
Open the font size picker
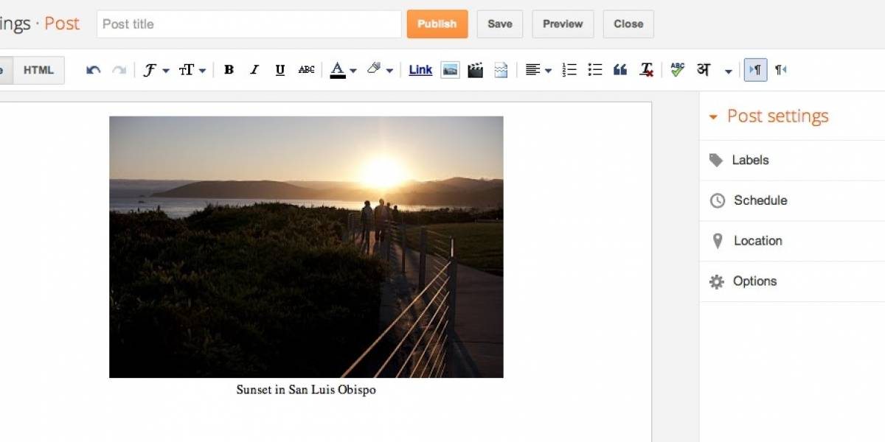[x=192, y=70]
